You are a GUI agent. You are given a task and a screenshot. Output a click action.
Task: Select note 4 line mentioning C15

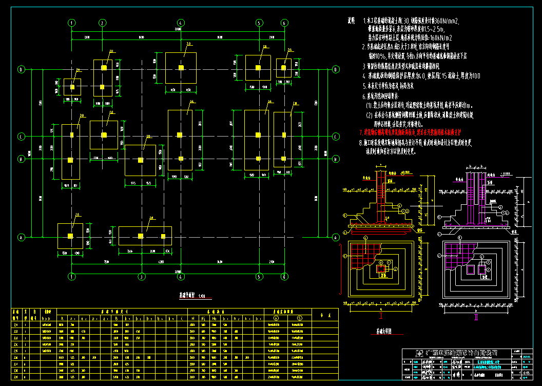[x=421, y=76]
